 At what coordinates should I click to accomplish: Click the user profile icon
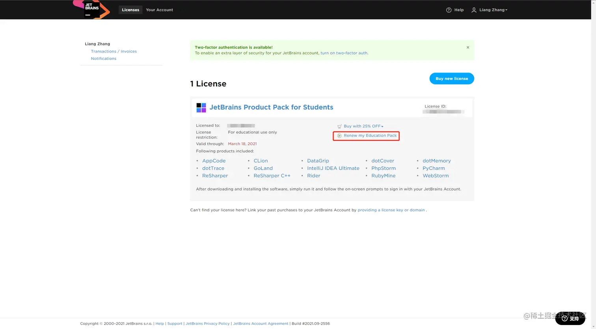[474, 10]
